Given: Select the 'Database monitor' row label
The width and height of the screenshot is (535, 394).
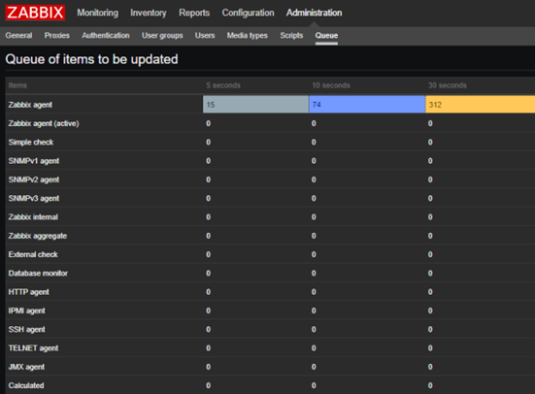Looking at the screenshot, I should click(x=38, y=274).
